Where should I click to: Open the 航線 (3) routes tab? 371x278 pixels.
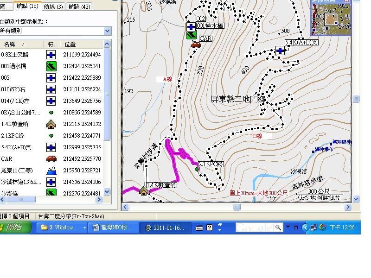pos(53,6)
